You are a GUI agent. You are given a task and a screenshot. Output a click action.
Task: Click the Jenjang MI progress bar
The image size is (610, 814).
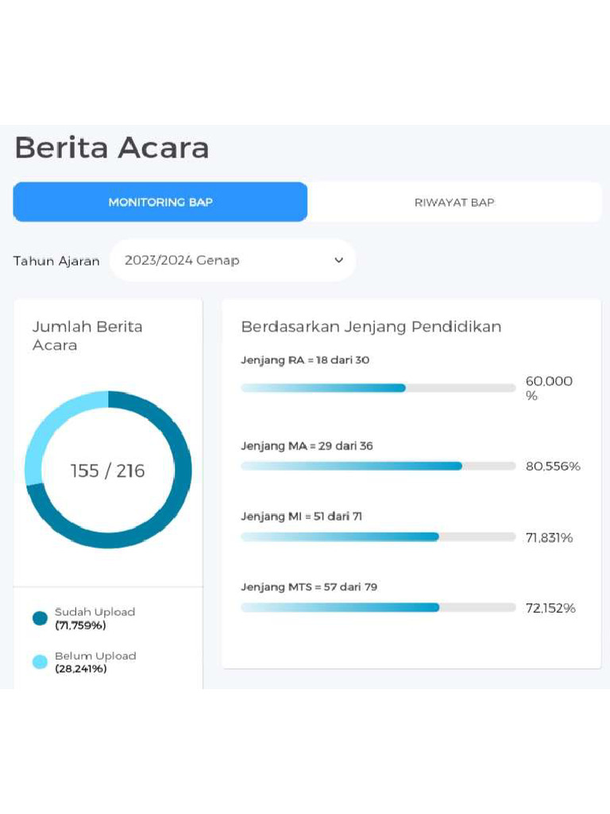tap(378, 537)
